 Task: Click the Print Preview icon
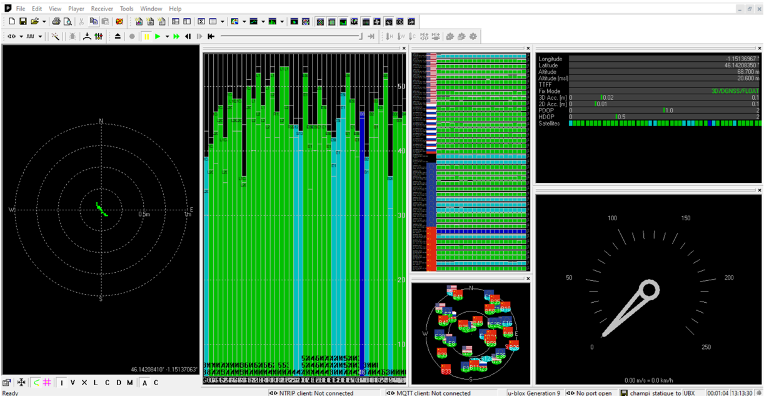[68, 22]
